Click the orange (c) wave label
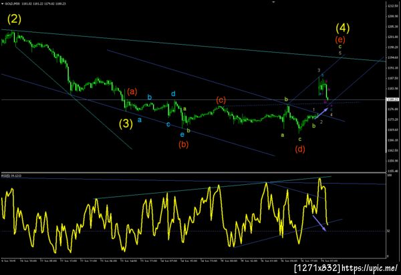This screenshot has height=275, width=401. point(221,100)
